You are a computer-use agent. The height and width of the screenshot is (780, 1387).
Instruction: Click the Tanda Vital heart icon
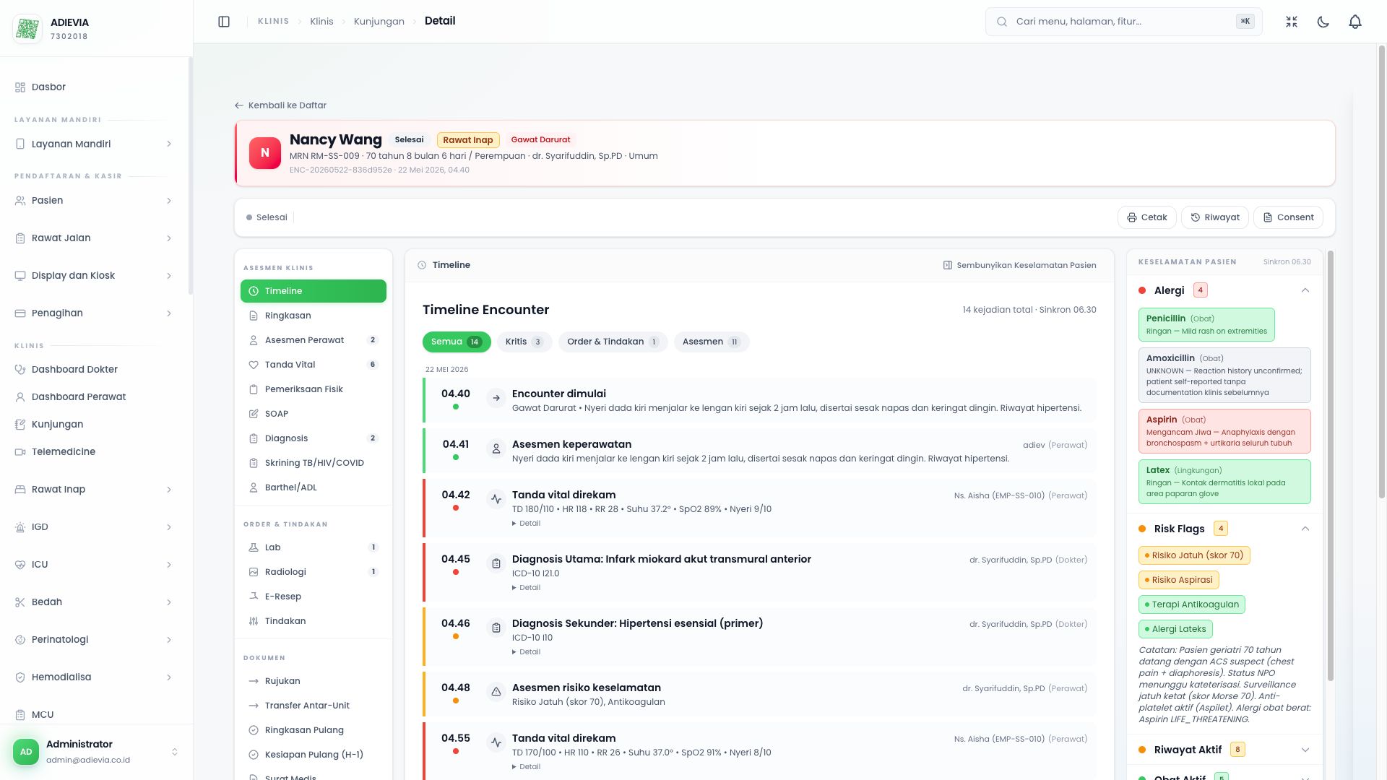click(x=254, y=365)
